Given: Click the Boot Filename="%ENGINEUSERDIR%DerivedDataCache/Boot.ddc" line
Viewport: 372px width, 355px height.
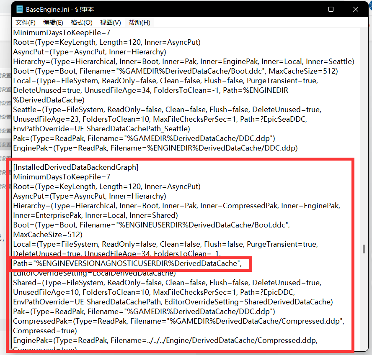Looking at the screenshot, I should click(151, 225).
